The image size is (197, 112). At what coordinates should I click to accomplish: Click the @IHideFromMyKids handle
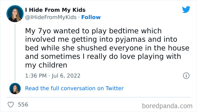(51, 17)
